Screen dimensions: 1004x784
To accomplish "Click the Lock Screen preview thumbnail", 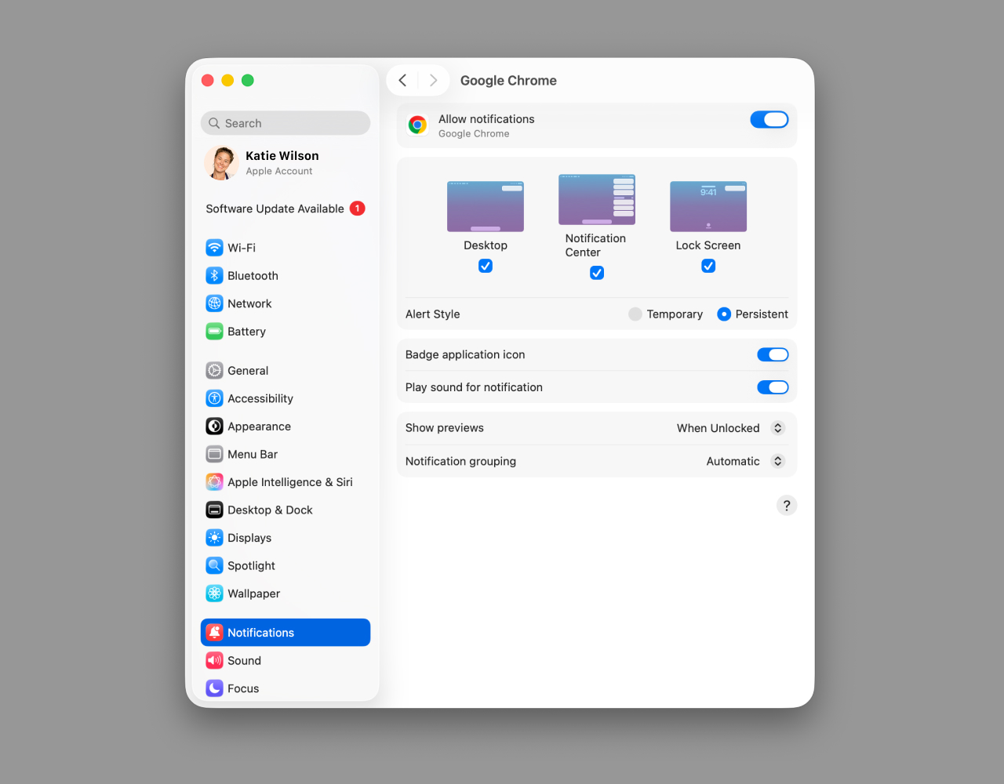I will pos(708,206).
